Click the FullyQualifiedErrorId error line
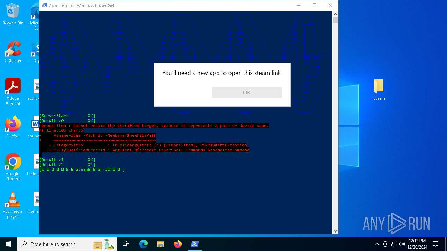 [149, 150]
